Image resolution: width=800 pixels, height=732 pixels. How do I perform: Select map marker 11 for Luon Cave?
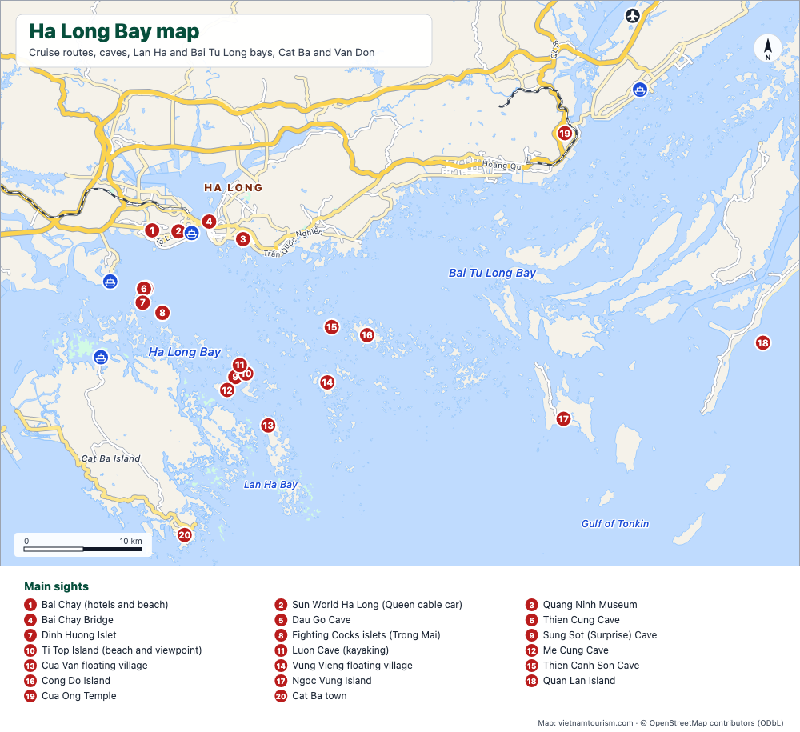(x=240, y=365)
